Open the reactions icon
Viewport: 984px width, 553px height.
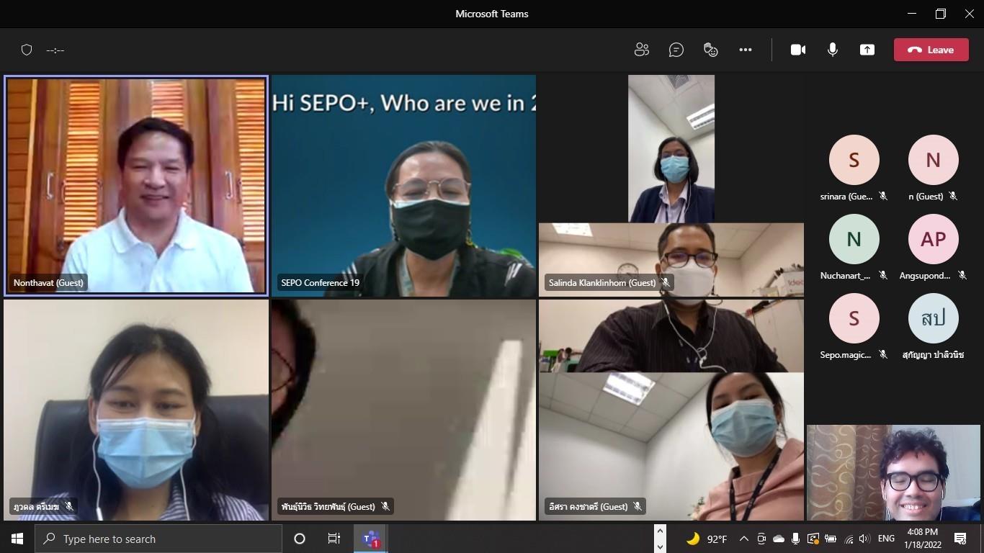pos(710,50)
